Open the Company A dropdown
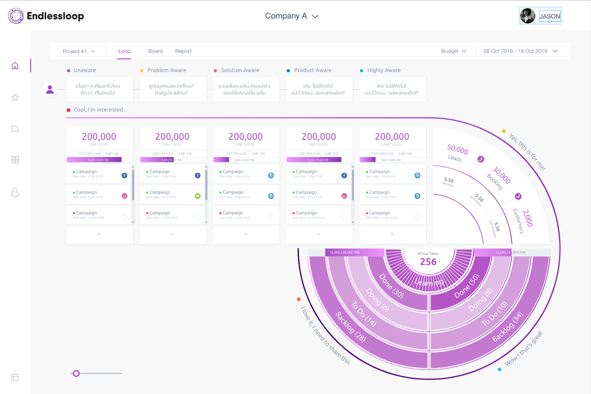Screen dimensions: 591x394 click(x=292, y=16)
